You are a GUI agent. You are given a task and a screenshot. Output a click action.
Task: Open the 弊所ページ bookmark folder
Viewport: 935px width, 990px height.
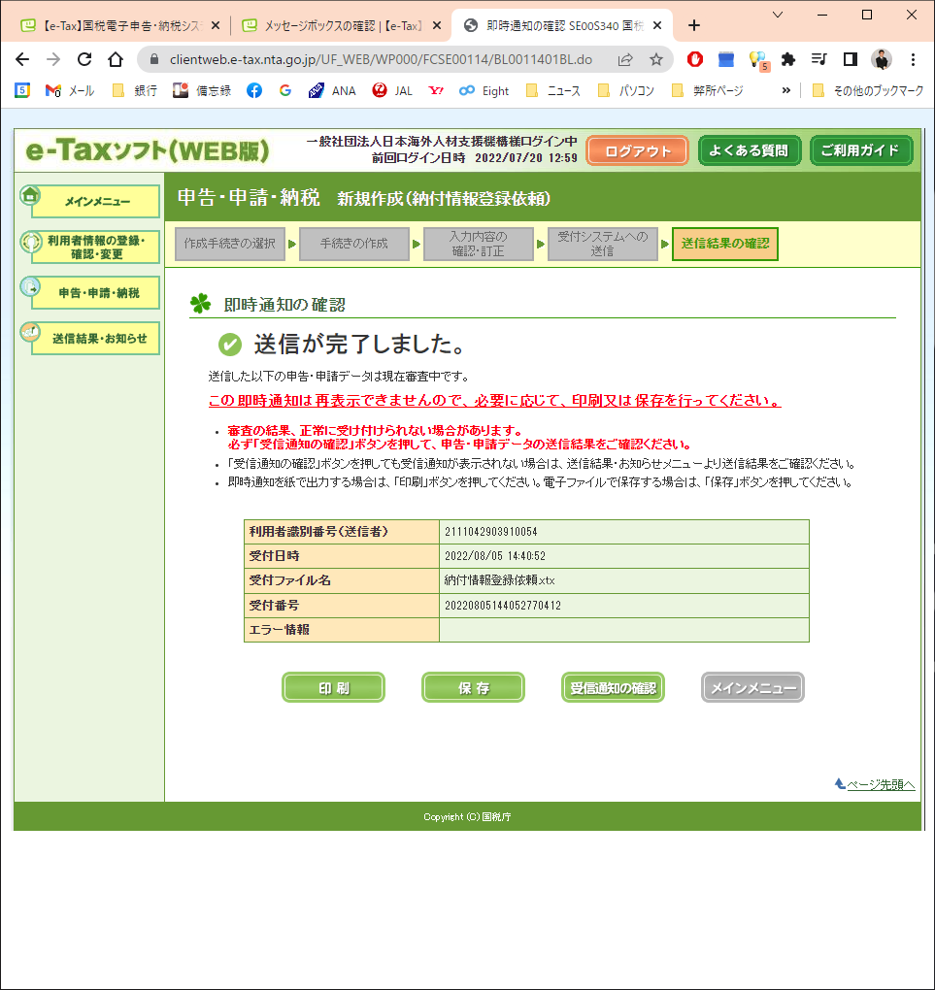[708, 91]
